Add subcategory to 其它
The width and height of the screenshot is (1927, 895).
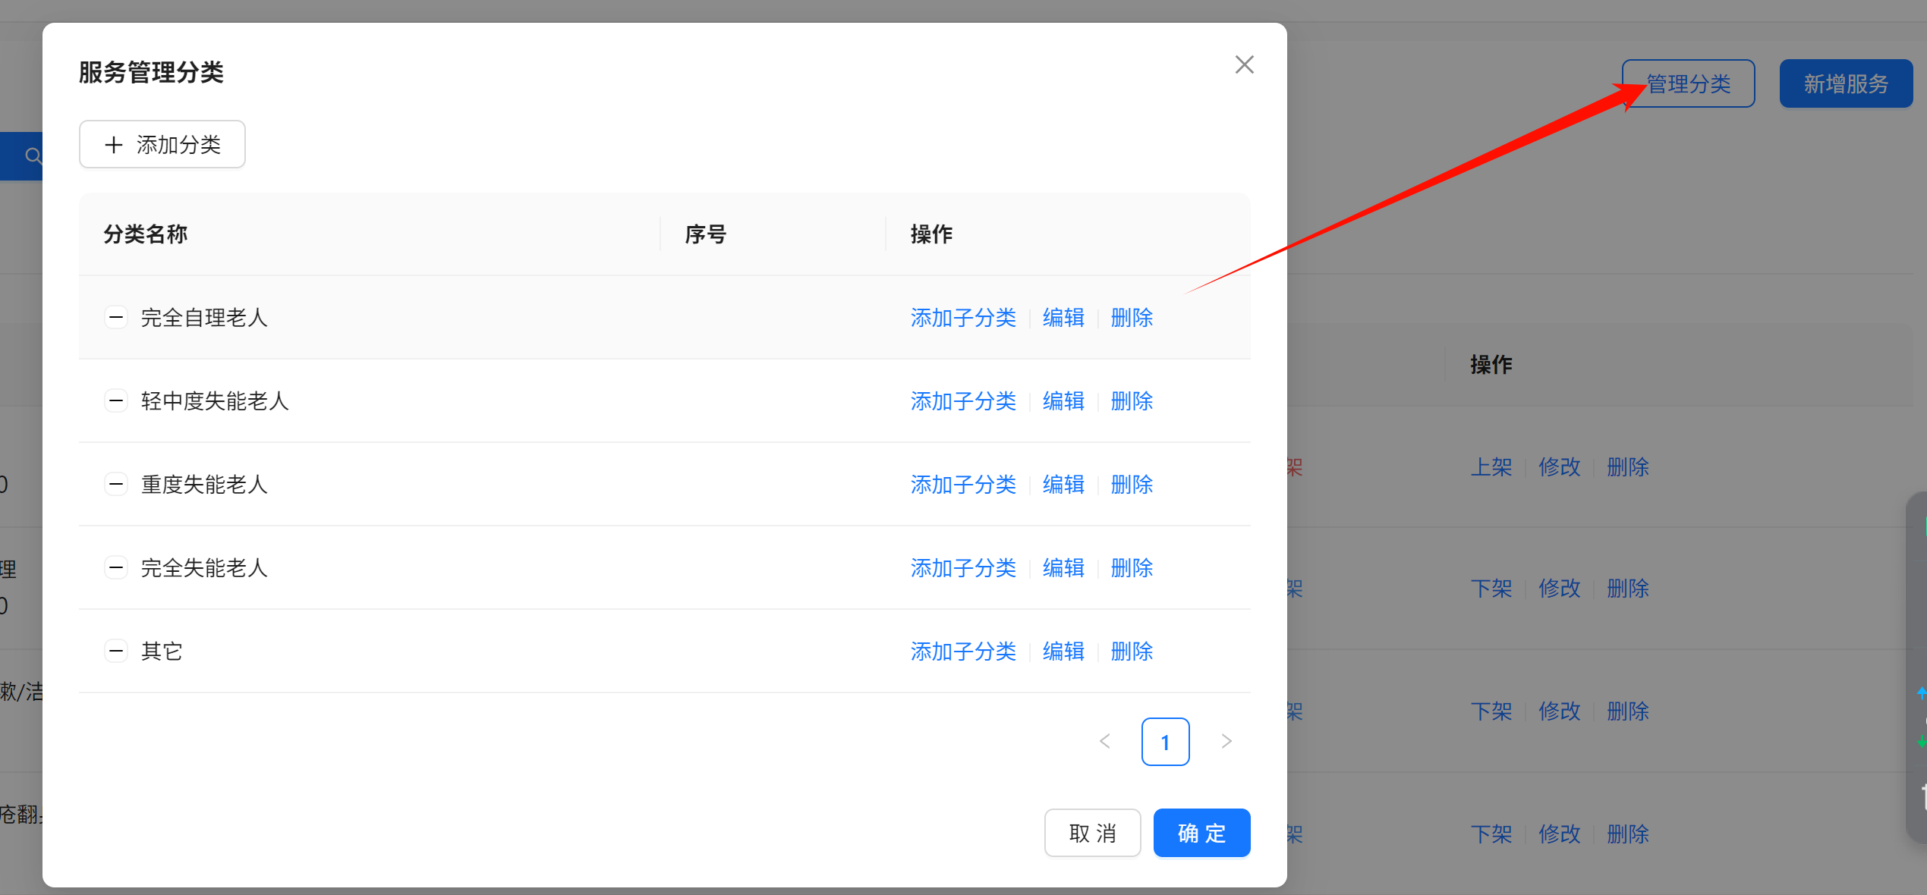coord(962,652)
